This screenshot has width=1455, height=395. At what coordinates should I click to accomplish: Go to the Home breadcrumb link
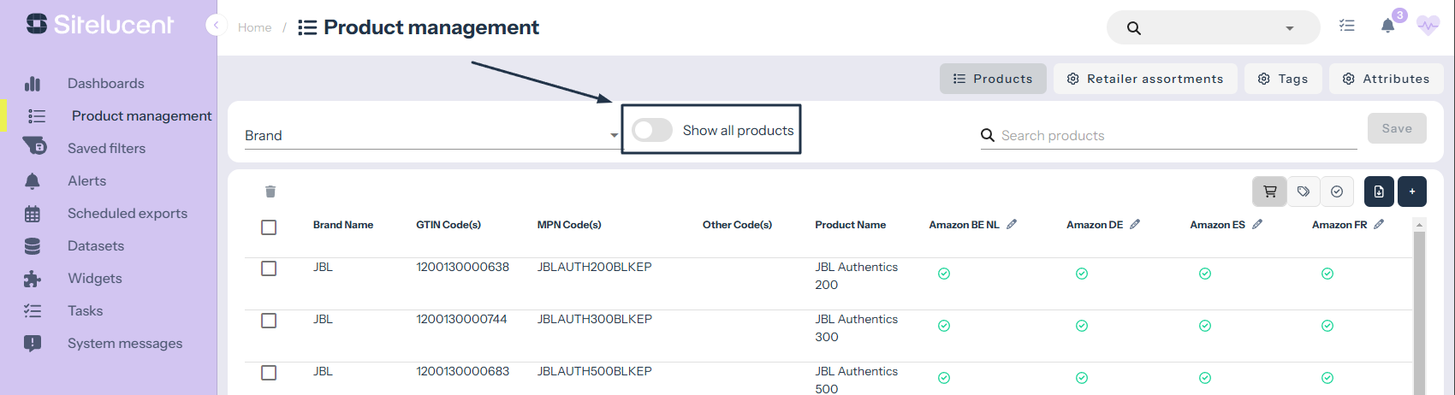(254, 27)
